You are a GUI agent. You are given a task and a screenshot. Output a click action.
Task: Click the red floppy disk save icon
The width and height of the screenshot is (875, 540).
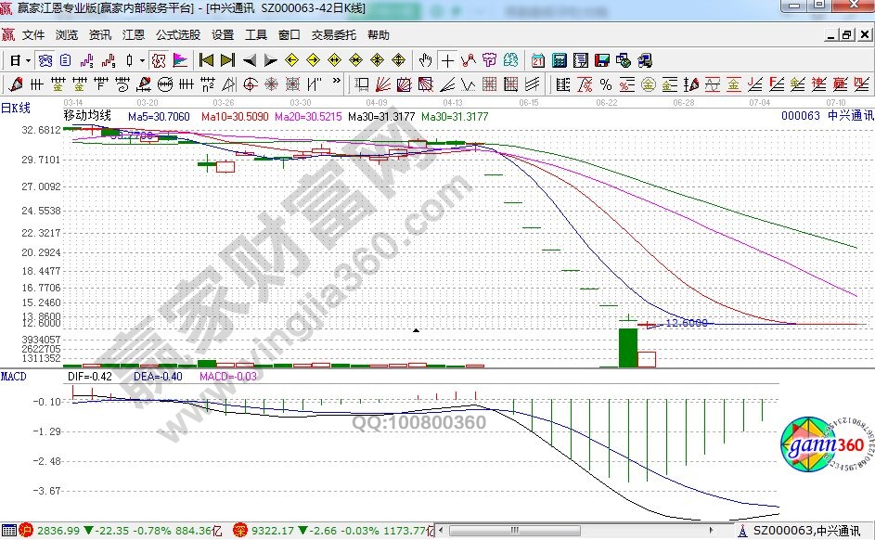tap(602, 60)
